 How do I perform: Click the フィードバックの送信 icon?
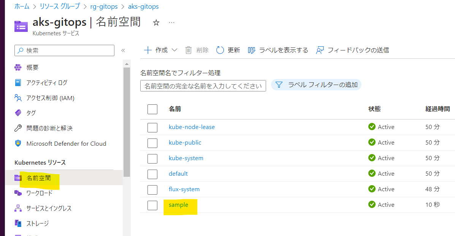[x=320, y=50]
